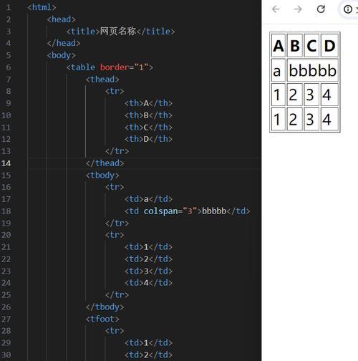Click the merged cell 'bbbbb'
This screenshot has height=361, width=358.
[x=313, y=70]
